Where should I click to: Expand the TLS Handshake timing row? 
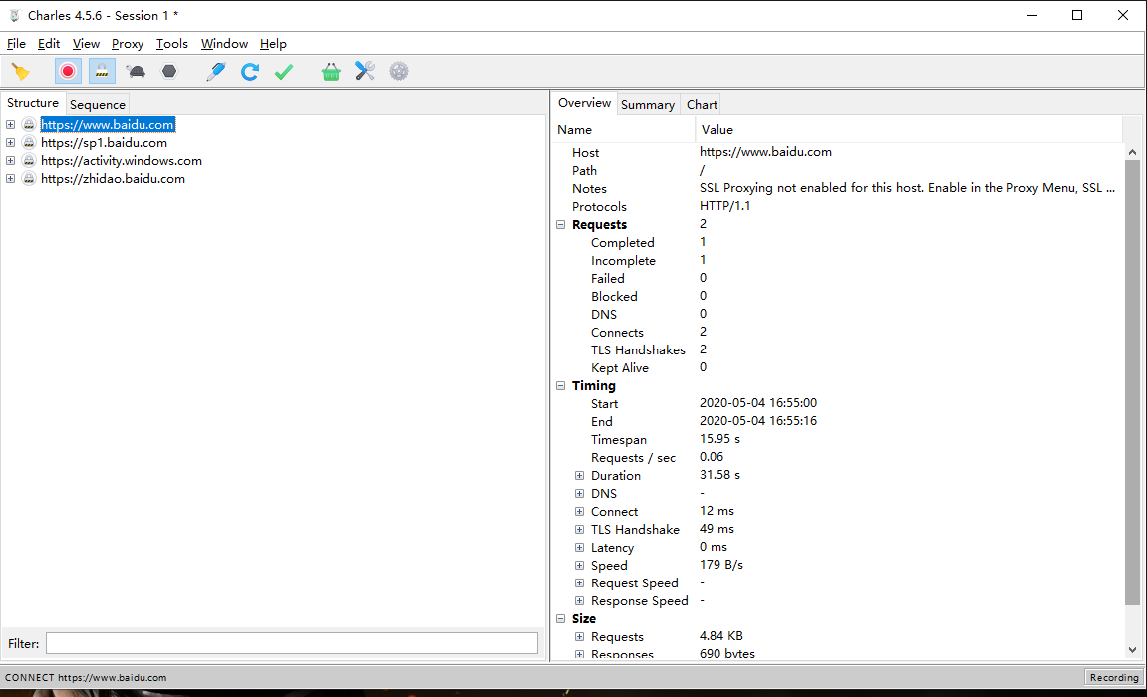[x=579, y=529]
